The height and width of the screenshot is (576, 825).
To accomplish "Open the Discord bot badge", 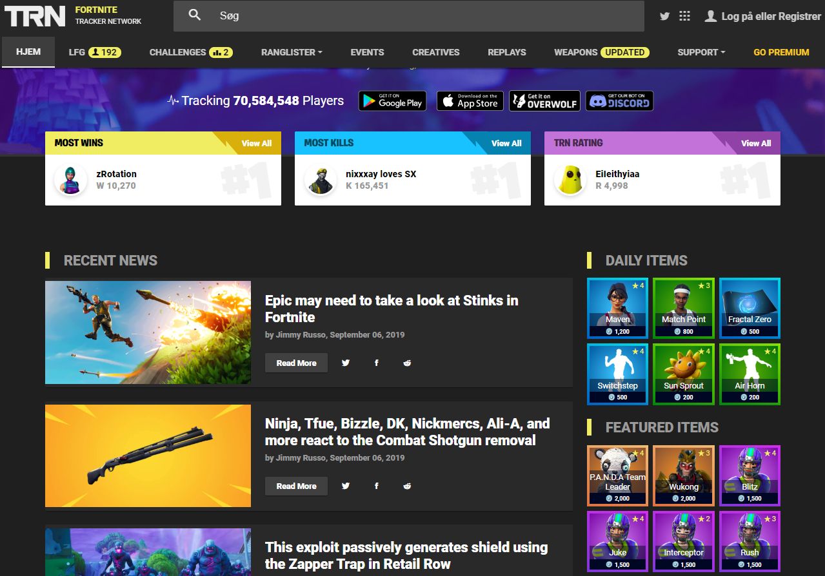I will [x=619, y=101].
